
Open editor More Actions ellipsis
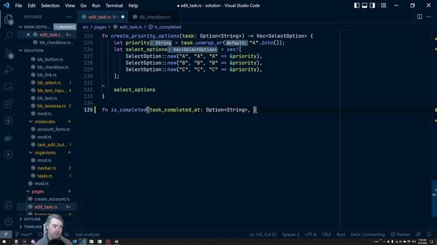point(429,16)
